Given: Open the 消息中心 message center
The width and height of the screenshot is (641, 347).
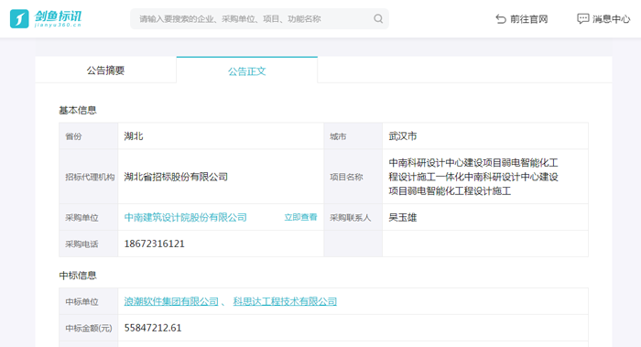Looking at the screenshot, I should 603,19.
